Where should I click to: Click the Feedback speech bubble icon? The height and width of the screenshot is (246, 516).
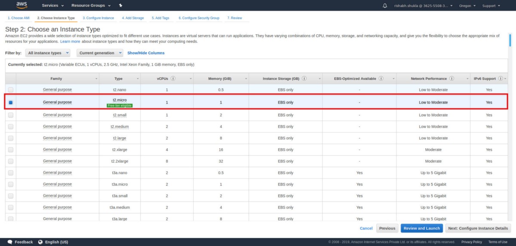pos(10,242)
